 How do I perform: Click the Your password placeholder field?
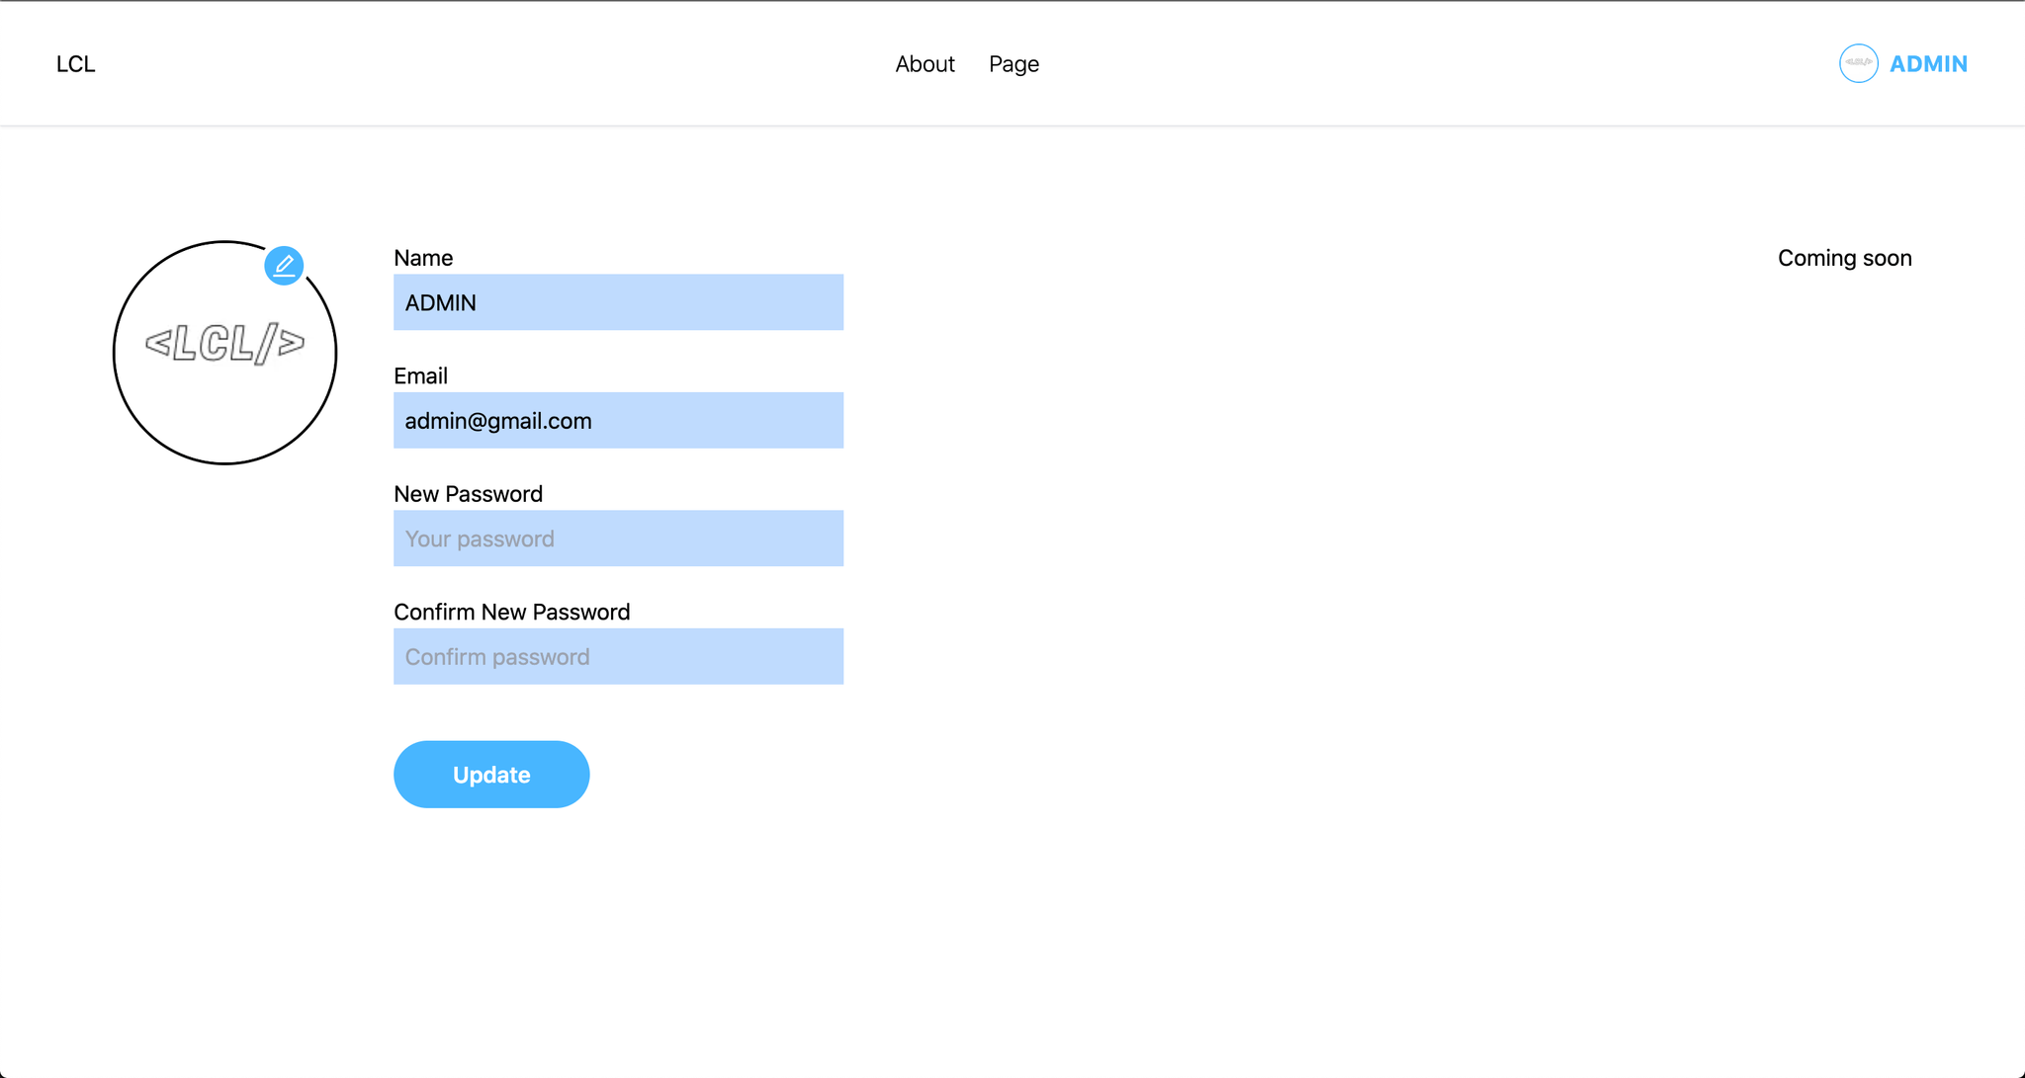[619, 539]
